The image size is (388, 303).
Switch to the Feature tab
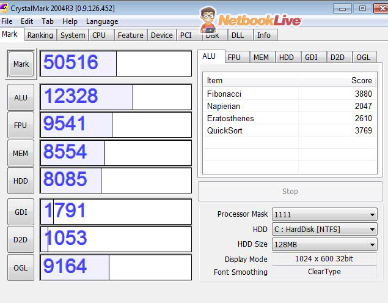pyautogui.click(x=131, y=36)
